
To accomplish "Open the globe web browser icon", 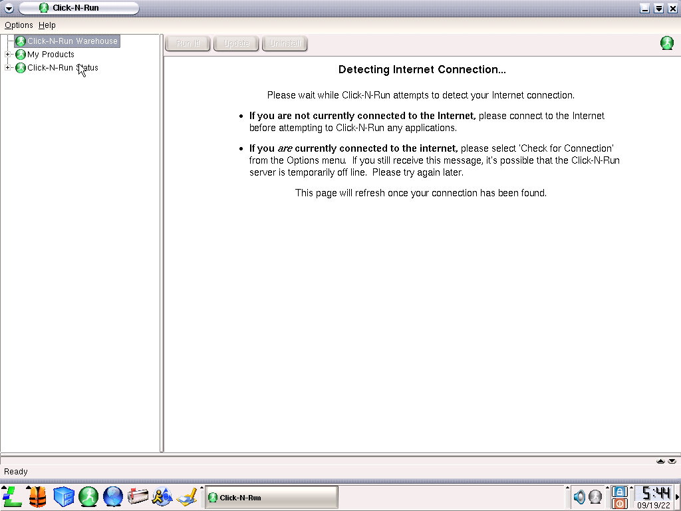I will 113,496.
